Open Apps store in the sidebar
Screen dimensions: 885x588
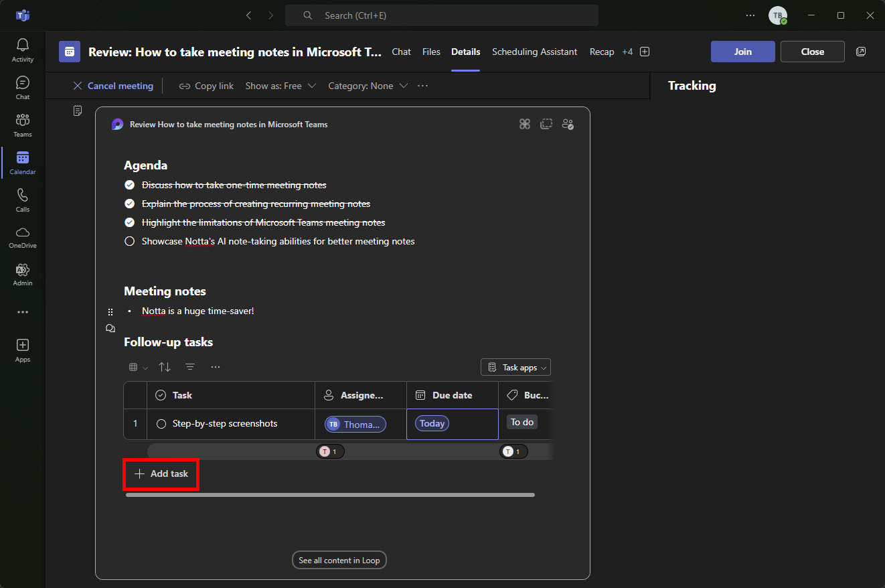click(23, 350)
